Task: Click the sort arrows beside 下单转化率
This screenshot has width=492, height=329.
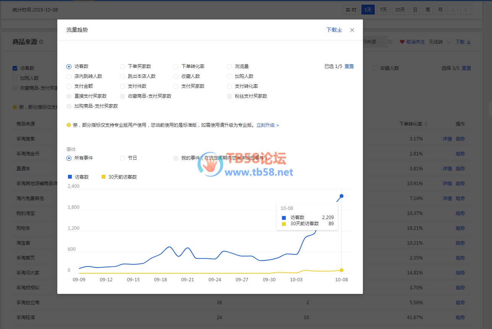Action: tap(426, 124)
